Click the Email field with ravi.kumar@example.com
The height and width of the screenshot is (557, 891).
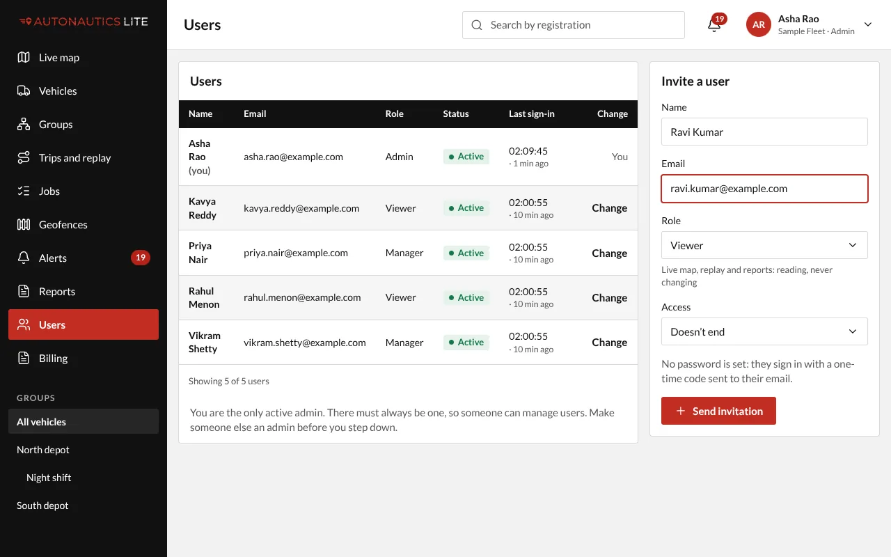tap(764, 189)
